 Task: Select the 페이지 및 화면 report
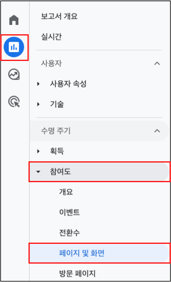click(82, 253)
